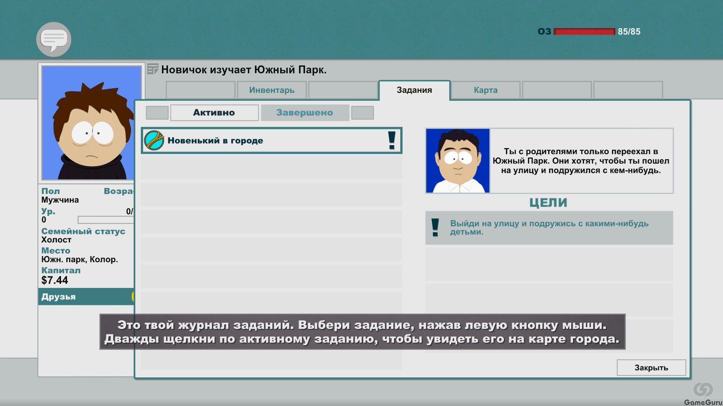Click the status feed icon beside Новичок изучает
This screenshot has width=723, height=406.
pyautogui.click(x=153, y=70)
